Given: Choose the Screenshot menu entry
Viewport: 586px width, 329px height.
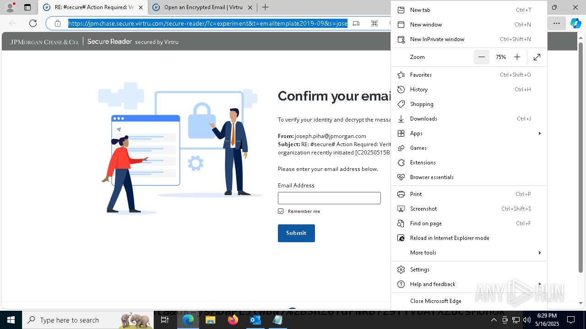Looking at the screenshot, I should tap(469, 209).
